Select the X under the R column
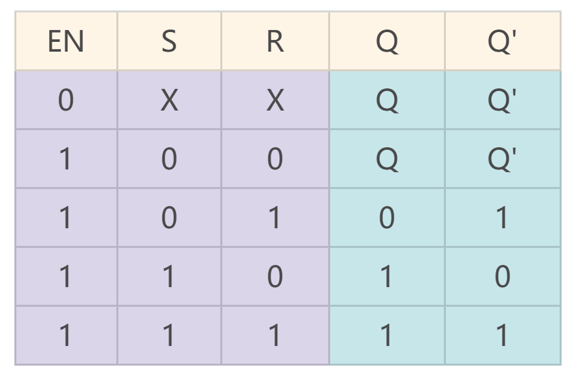574x380 pixels. tap(275, 100)
